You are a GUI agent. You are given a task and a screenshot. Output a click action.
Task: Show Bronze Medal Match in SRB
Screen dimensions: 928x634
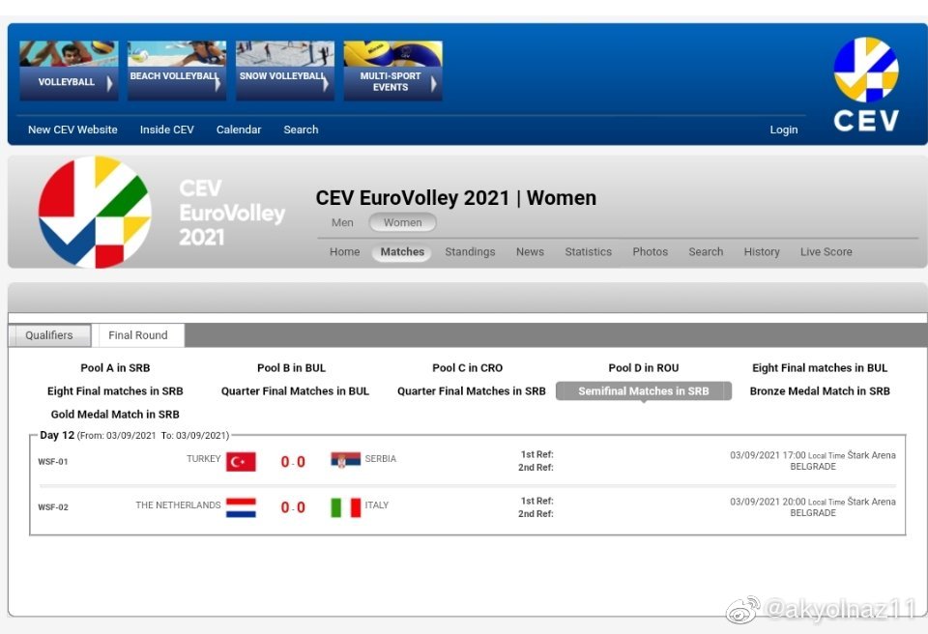coord(820,390)
